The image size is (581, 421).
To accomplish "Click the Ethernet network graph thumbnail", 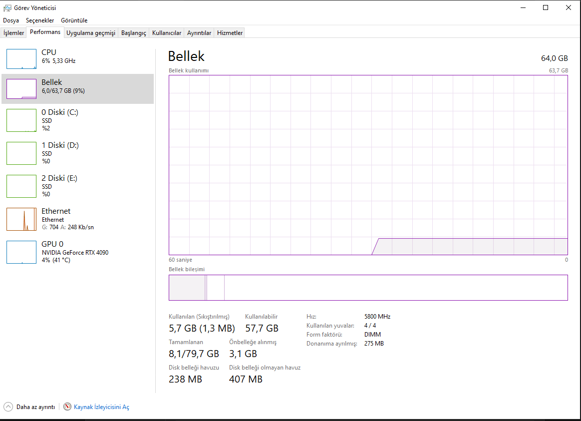I will tap(21, 219).
